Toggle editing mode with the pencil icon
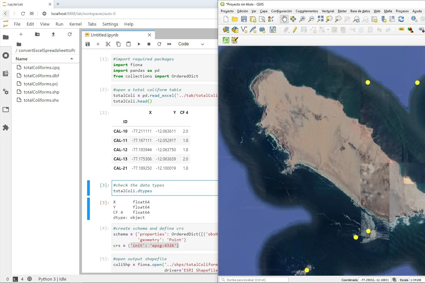This screenshot has height=283, width=425. (x=295, y=30)
